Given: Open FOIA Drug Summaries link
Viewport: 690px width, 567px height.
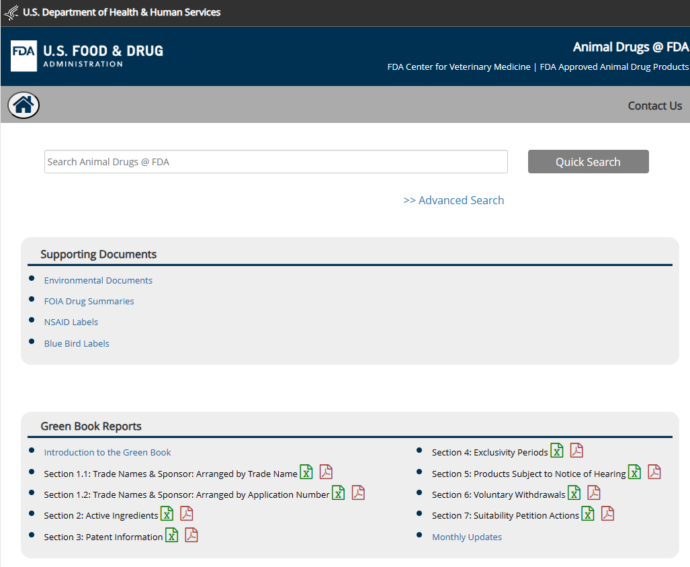Looking at the screenshot, I should [89, 302].
